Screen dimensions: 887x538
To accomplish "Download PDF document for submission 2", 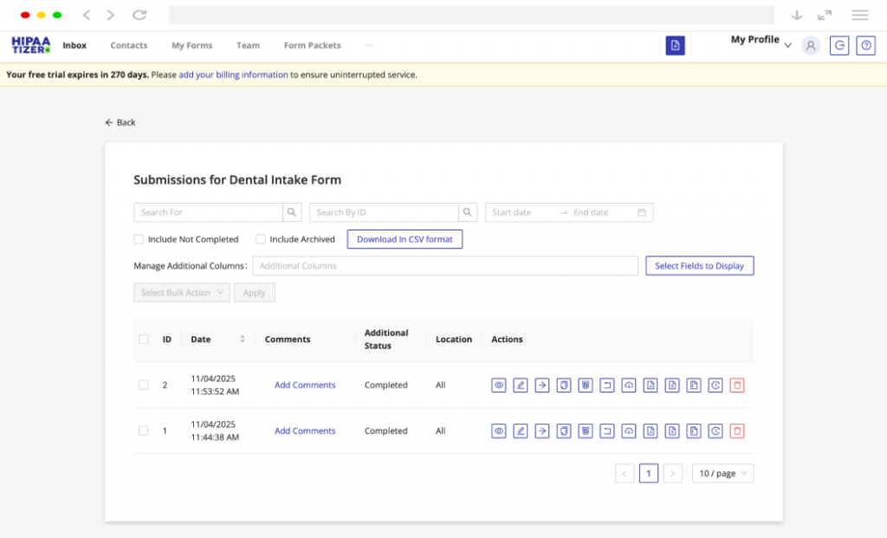I will tap(650, 385).
